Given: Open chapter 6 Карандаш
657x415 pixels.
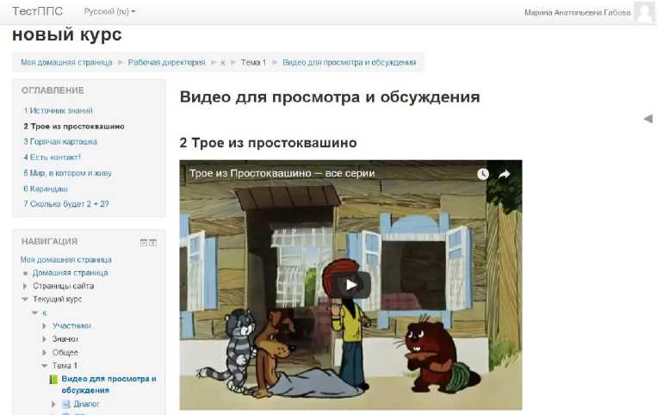Looking at the screenshot, I should (x=46, y=189).
